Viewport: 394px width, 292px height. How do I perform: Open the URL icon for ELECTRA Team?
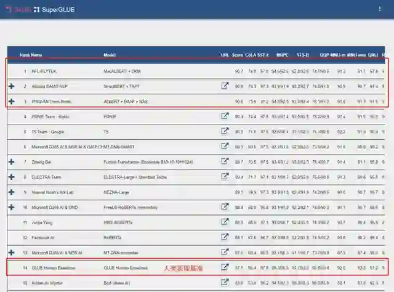coord(225,176)
